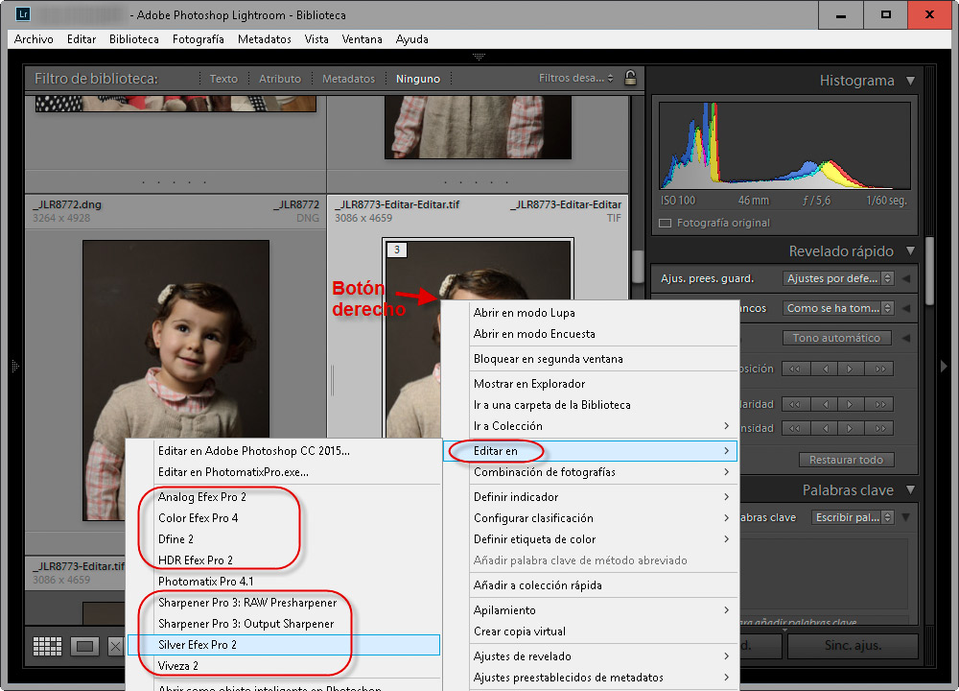This screenshot has width=959, height=691.
Task: Open the Archivo menu
Action: point(34,39)
